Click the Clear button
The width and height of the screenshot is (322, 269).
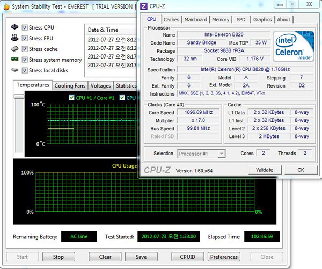click(x=105, y=257)
